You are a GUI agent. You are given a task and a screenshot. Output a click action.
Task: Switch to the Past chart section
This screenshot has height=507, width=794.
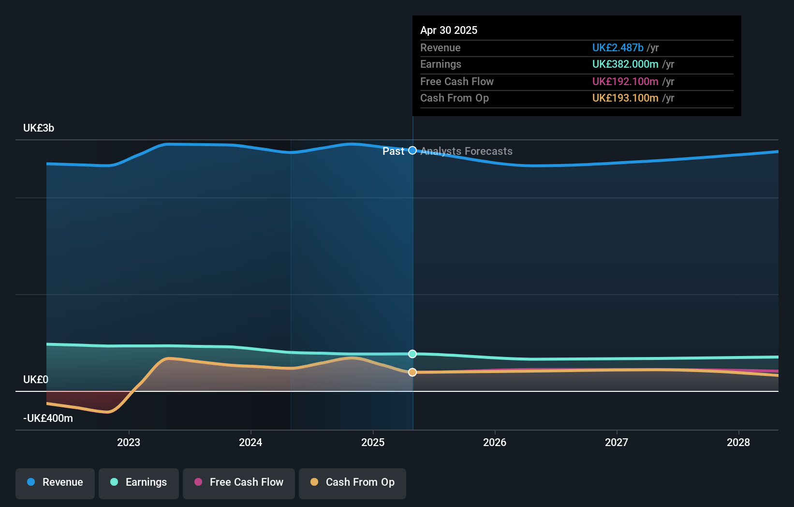click(394, 151)
